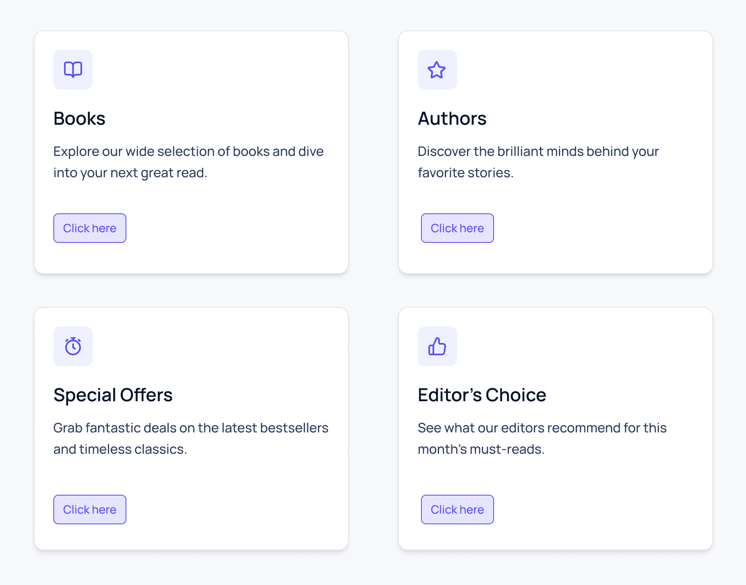Image resolution: width=746 pixels, height=585 pixels.
Task: Click the star icon for Authors
Action: click(x=437, y=70)
